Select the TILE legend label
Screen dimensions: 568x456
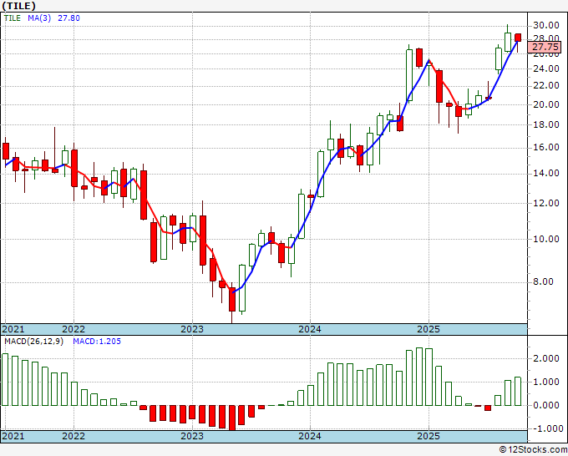[x=13, y=18]
